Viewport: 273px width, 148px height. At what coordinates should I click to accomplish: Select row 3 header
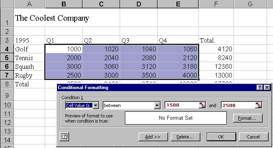7,40
